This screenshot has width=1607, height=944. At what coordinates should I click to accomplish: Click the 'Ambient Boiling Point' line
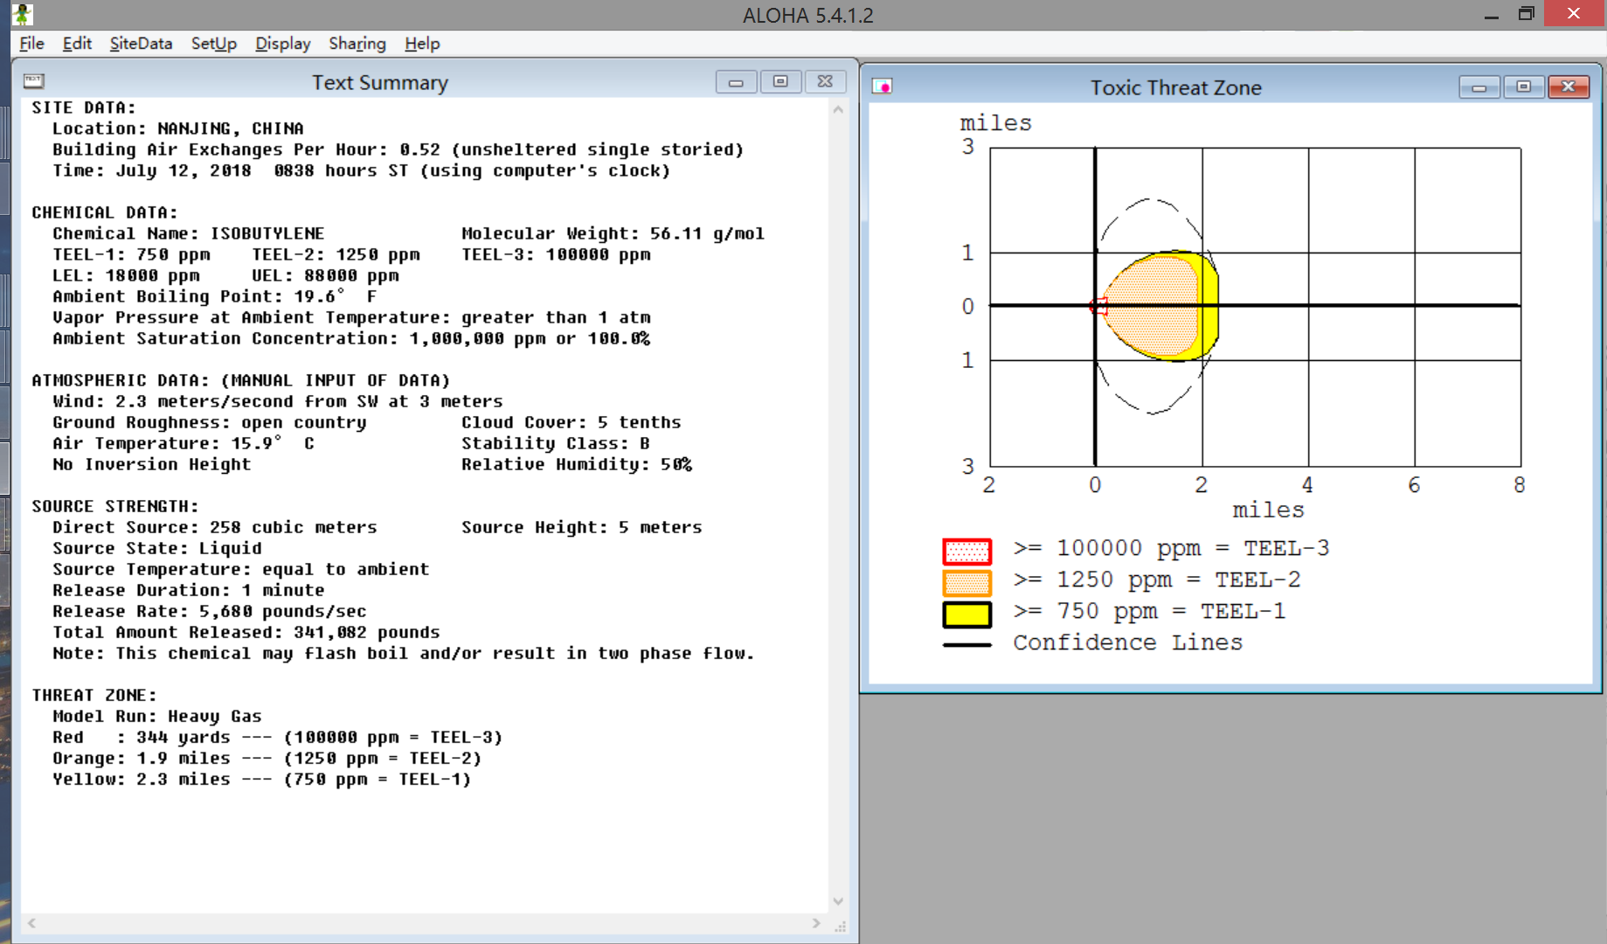[215, 296]
